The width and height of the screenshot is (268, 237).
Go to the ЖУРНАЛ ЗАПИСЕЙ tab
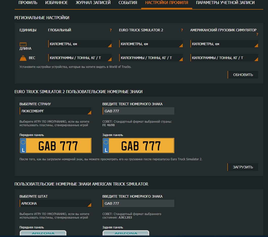93,3
